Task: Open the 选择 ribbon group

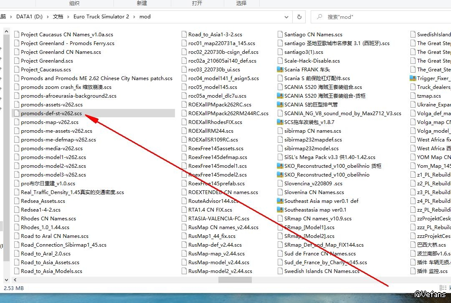Action: (x=241, y=3)
